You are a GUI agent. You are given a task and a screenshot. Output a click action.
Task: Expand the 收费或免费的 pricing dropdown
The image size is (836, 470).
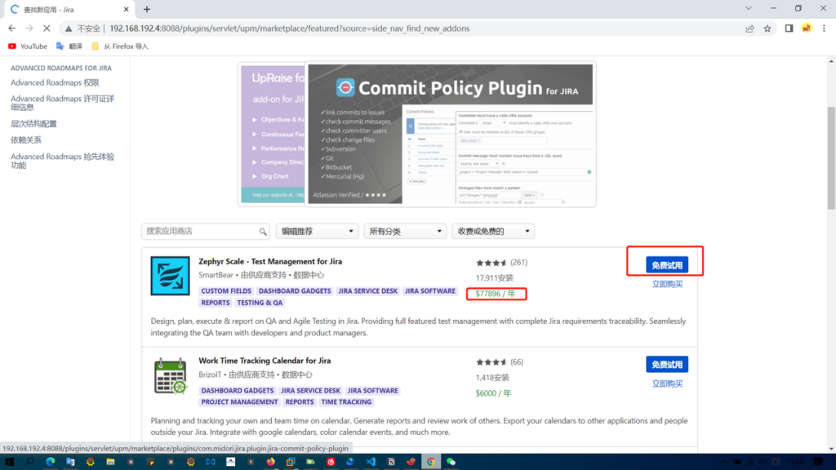[492, 232]
